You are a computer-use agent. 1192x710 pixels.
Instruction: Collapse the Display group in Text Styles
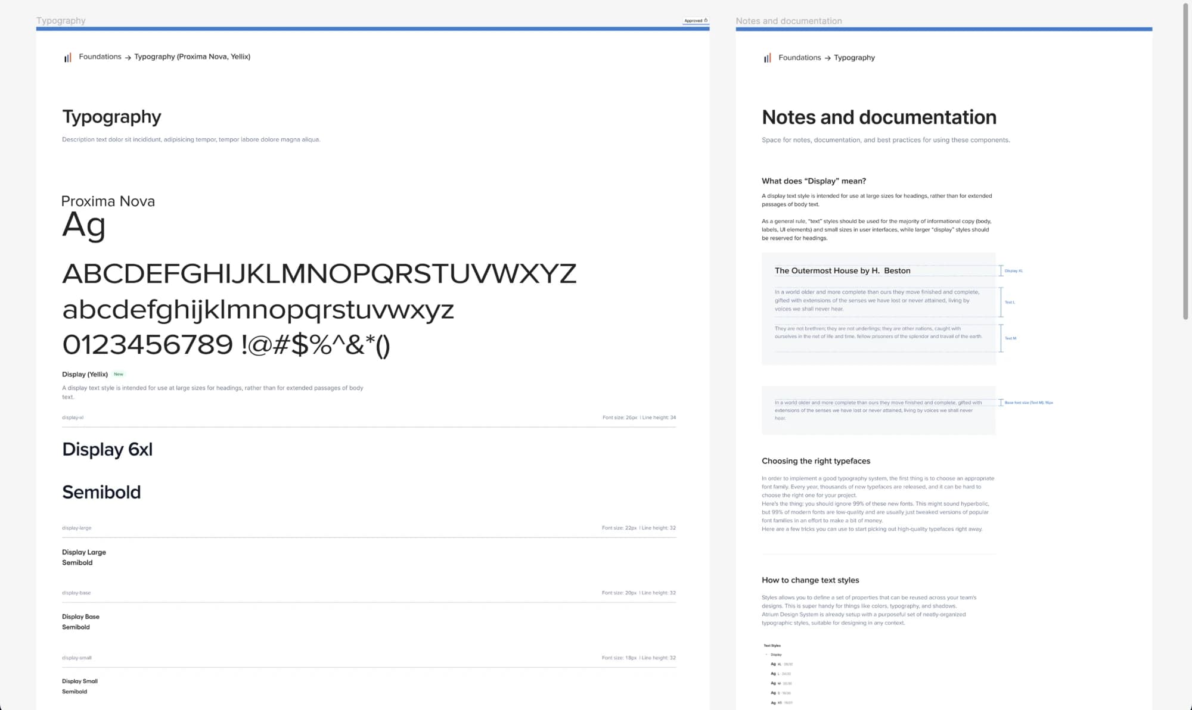click(766, 655)
